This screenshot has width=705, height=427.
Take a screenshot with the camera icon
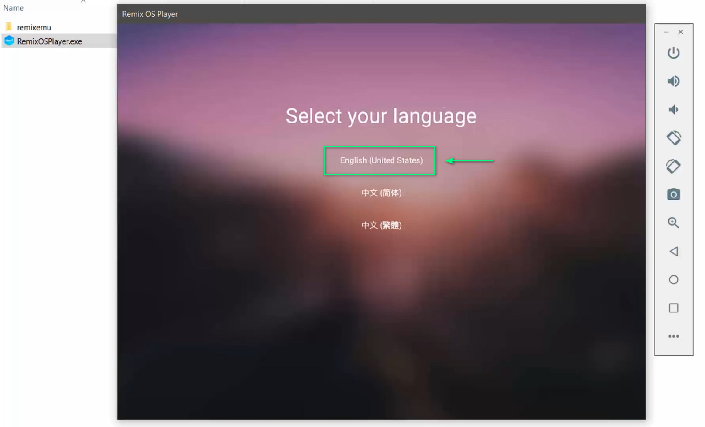pos(673,194)
